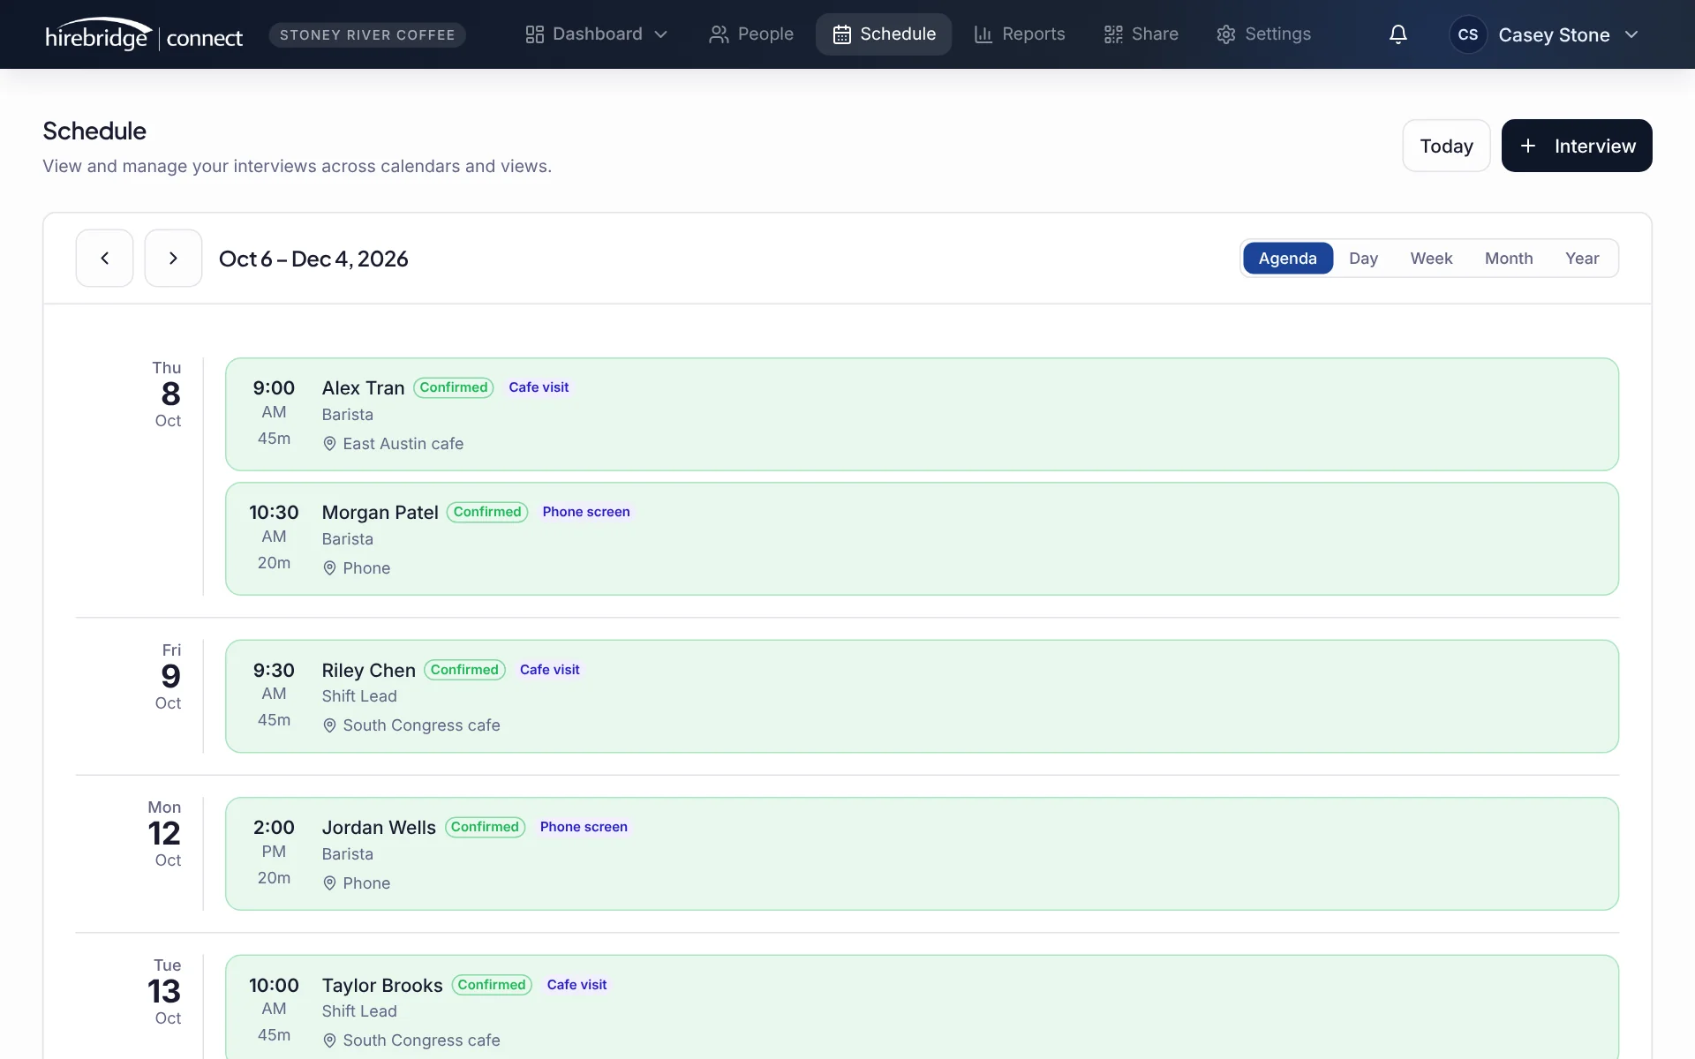Go to previous date range arrow
This screenshot has height=1059, width=1695.
(104, 258)
